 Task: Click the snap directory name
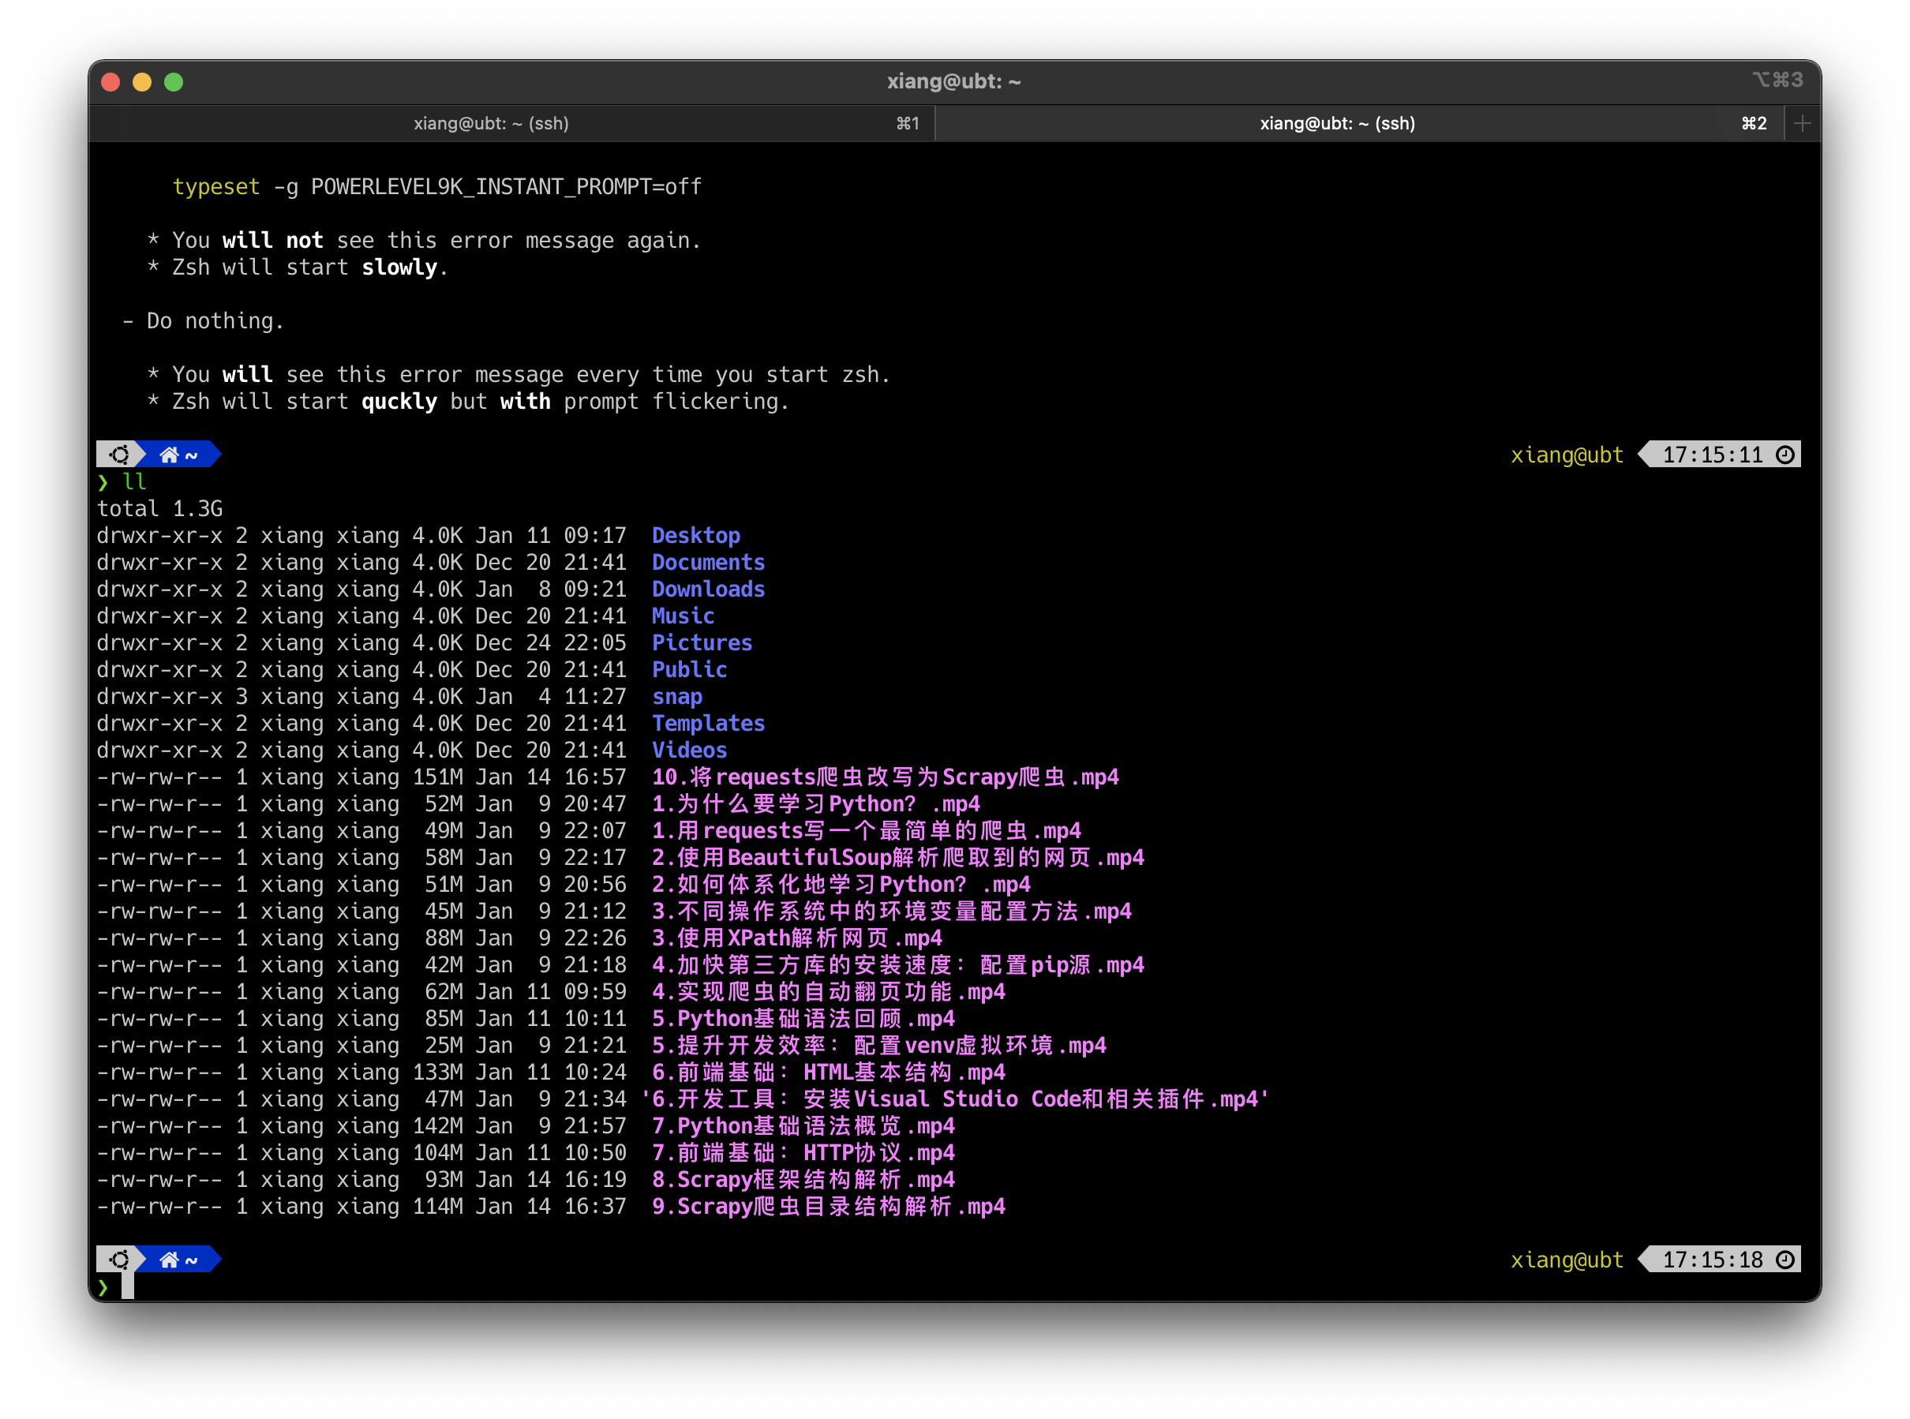point(676,697)
